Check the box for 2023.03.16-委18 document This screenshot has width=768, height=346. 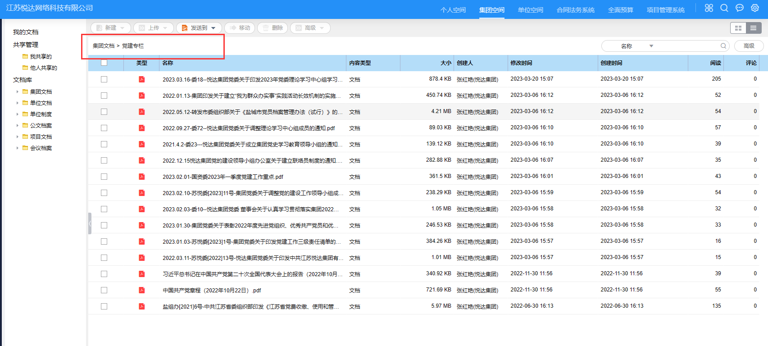[104, 79]
